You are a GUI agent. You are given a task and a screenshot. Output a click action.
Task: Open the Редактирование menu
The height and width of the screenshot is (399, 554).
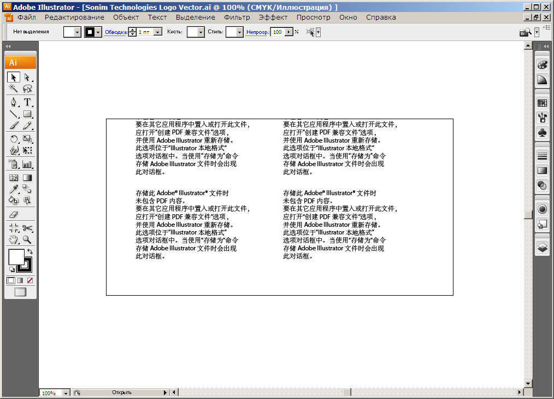point(74,17)
